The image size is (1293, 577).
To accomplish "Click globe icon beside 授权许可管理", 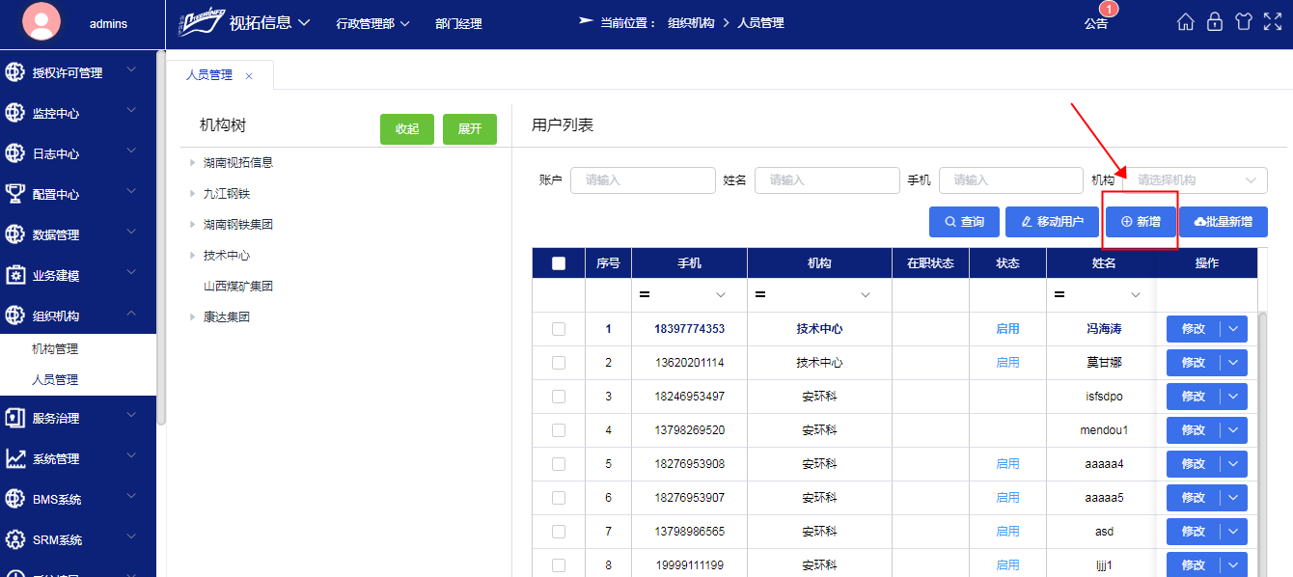I will click(14, 72).
